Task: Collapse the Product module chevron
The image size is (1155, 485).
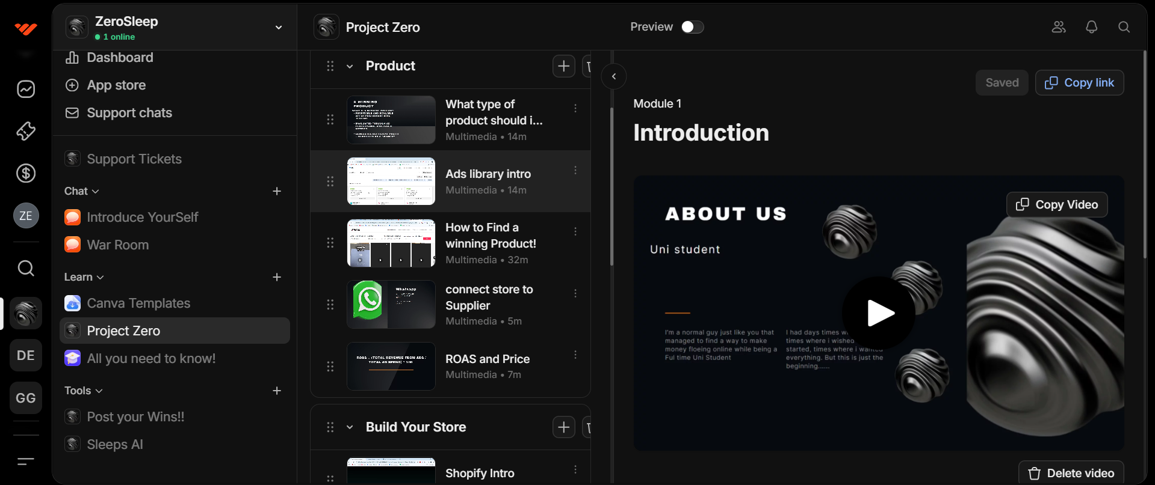Action: click(350, 66)
